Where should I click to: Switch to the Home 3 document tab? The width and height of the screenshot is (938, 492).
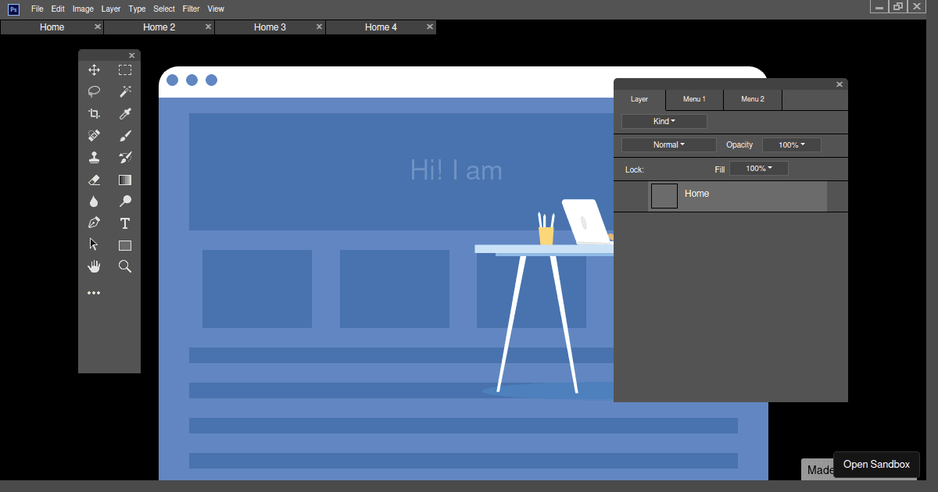point(270,27)
